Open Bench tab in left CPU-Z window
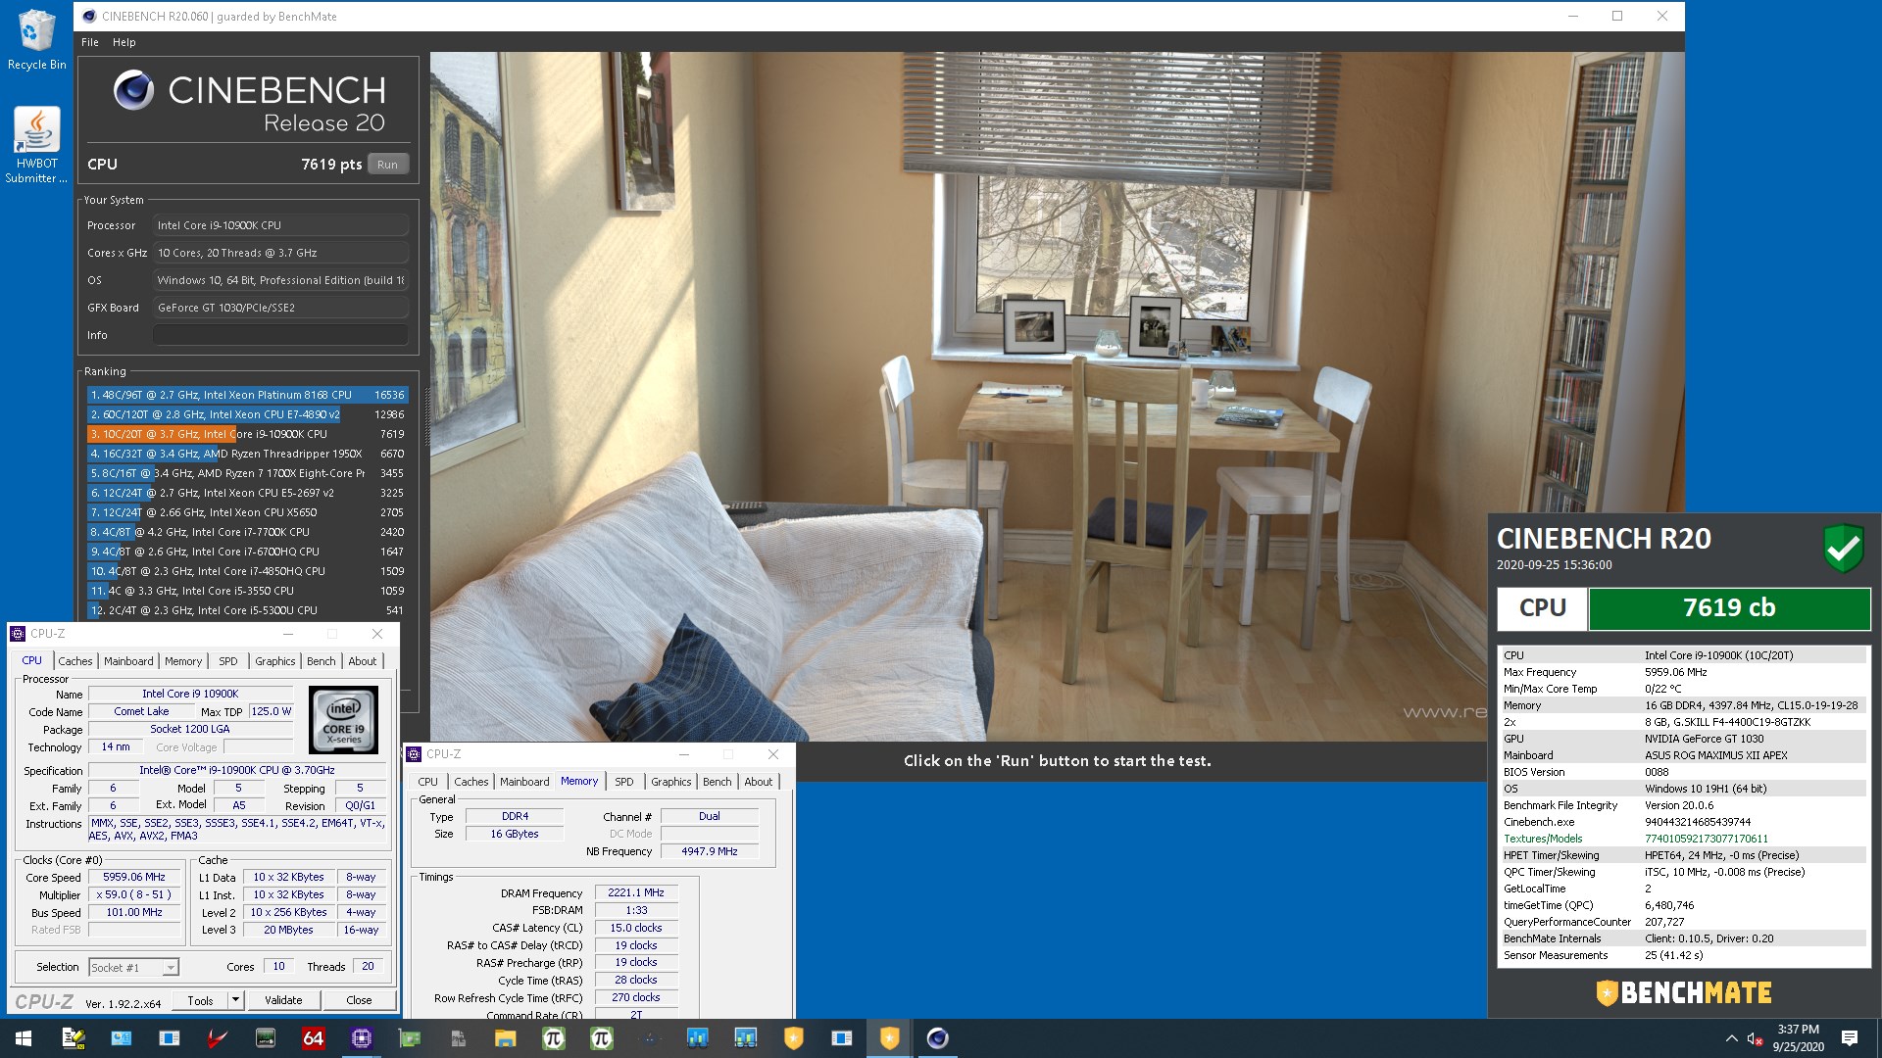1882x1058 pixels. click(x=321, y=661)
